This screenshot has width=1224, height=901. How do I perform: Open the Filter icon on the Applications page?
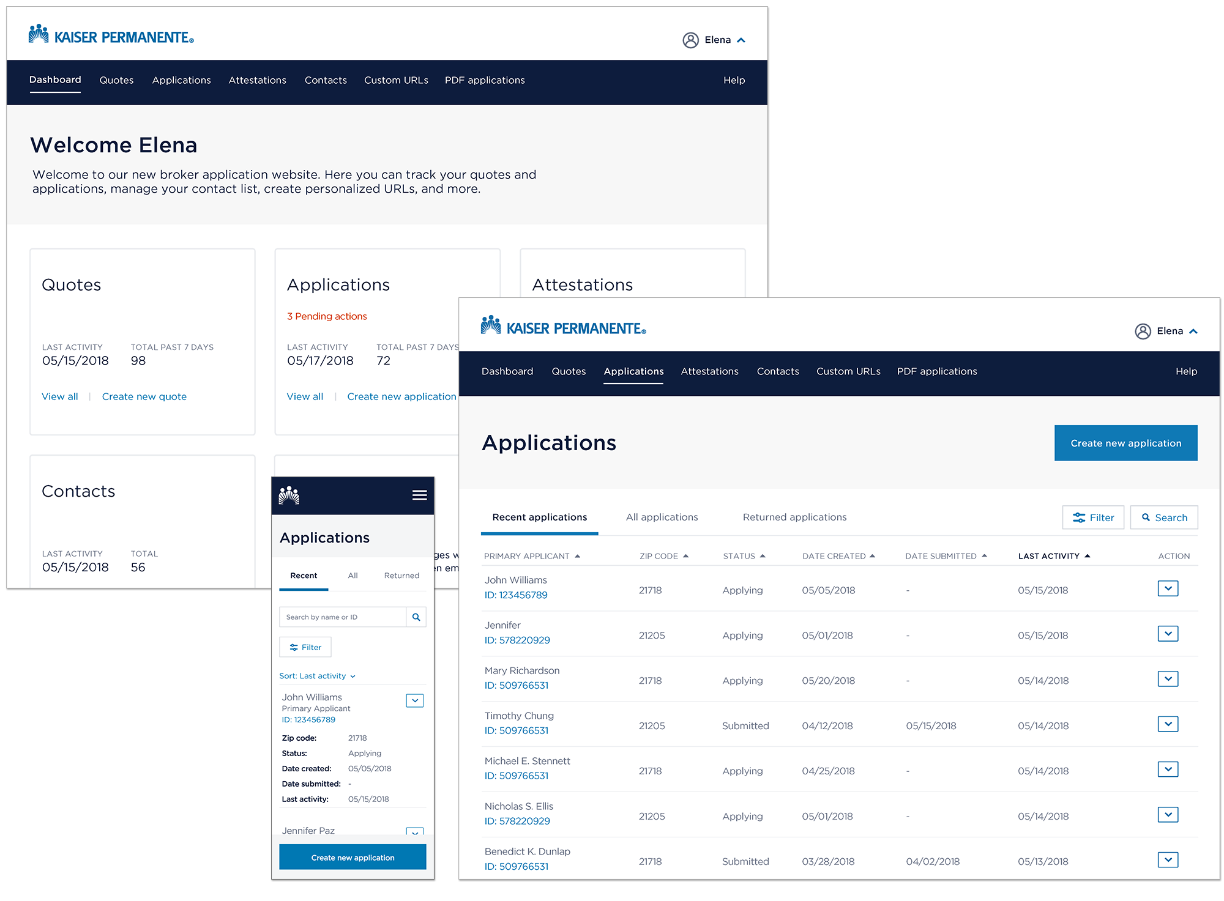pyautogui.click(x=1079, y=517)
